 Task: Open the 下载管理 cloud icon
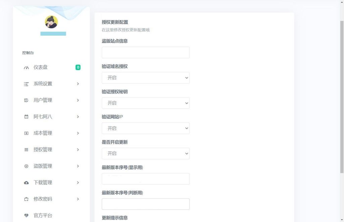[27, 183]
